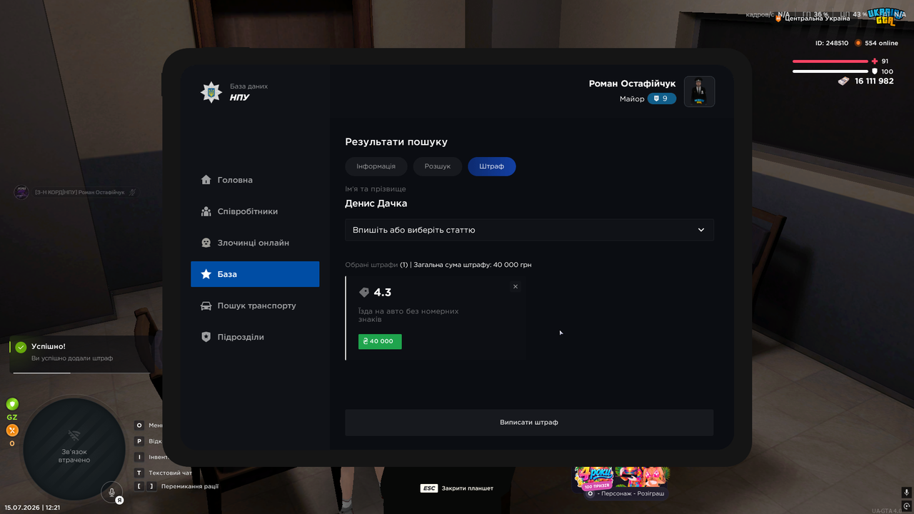
Task: Open the Підрозділи section
Action: pos(255,337)
